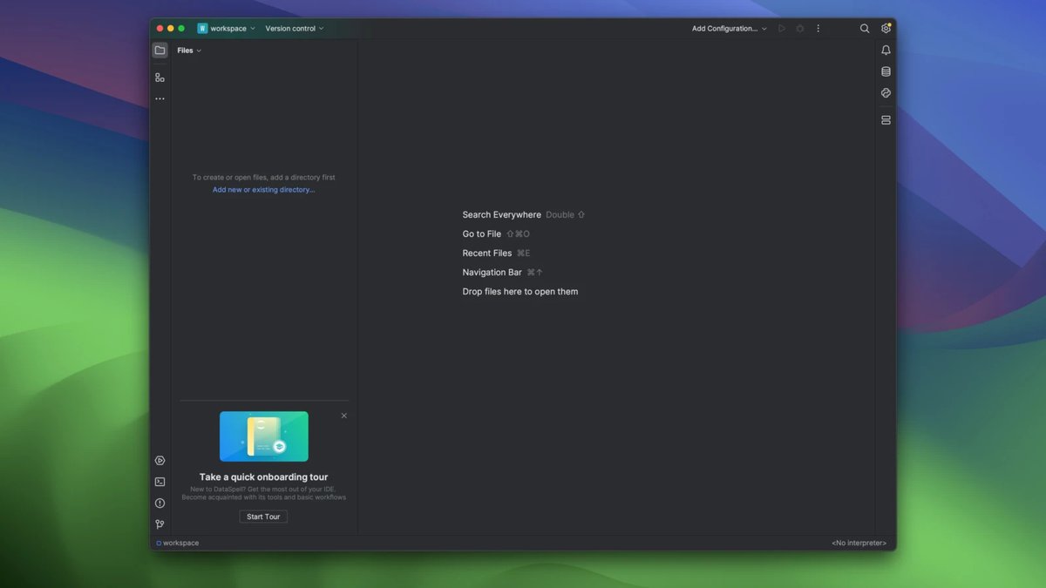Open the Version Control branch icon
The height and width of the screenshot is (588, 1046).
point(160,524)
